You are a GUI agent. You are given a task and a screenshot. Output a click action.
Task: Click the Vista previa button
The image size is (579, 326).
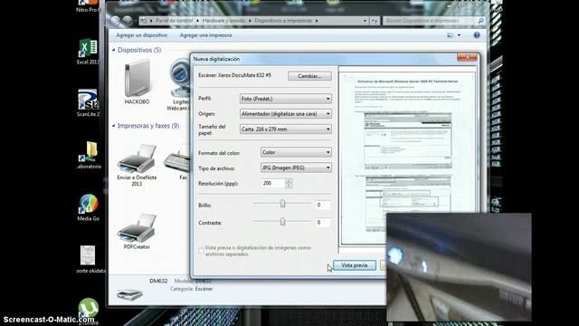(355, 265)
